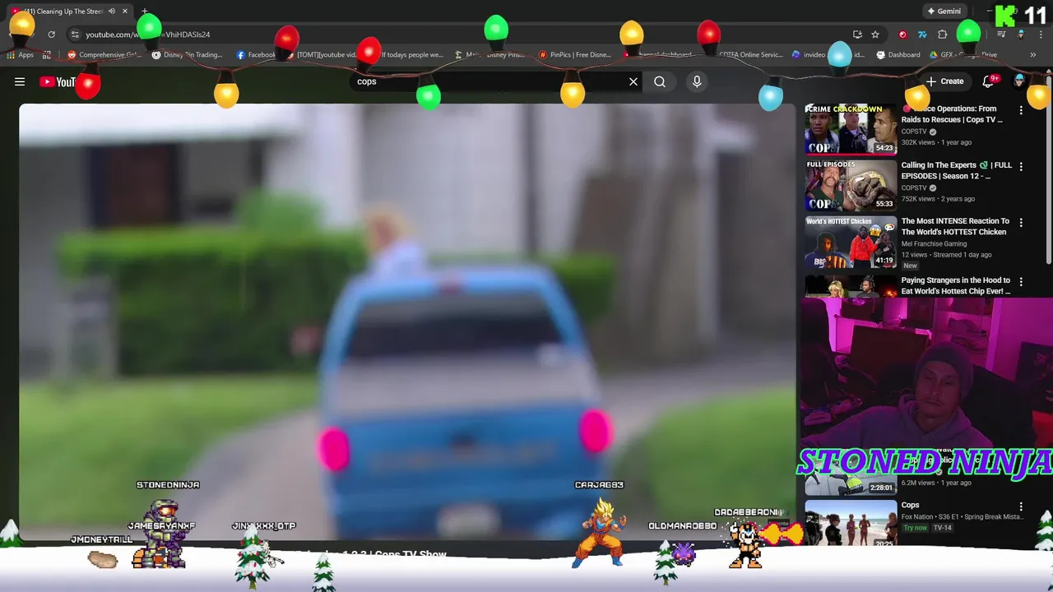This screenshot has width=1053, height=592.
Task: Open 'Comprehensive Gol...' Reddit bookmark
Action: click(104, 55)
